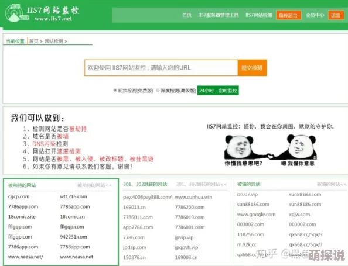Open the 150376.cn link
This screenshot has width=348, height=266.
click(135, 257)
